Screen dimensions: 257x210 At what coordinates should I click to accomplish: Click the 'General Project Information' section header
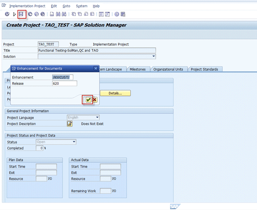28,111
